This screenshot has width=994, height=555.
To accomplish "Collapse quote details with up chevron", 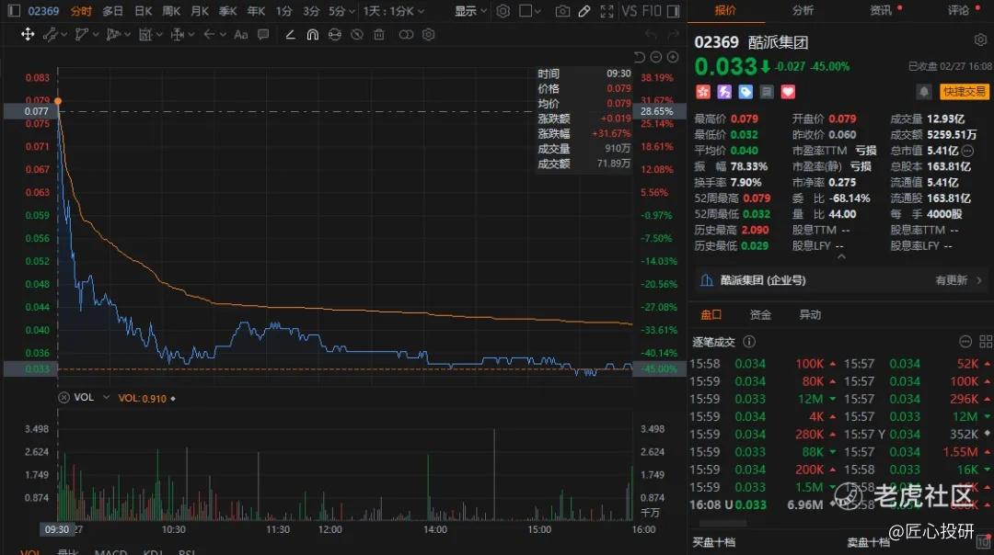I will point(841,257).
